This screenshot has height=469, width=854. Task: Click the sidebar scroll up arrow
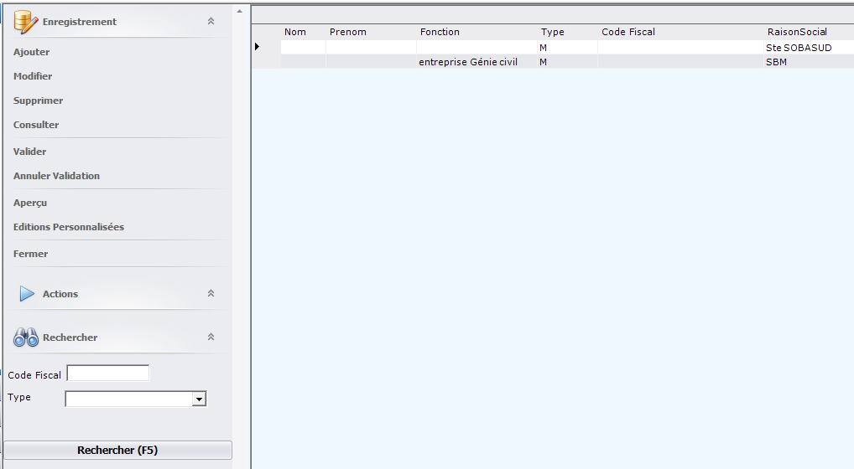[240, 11]
